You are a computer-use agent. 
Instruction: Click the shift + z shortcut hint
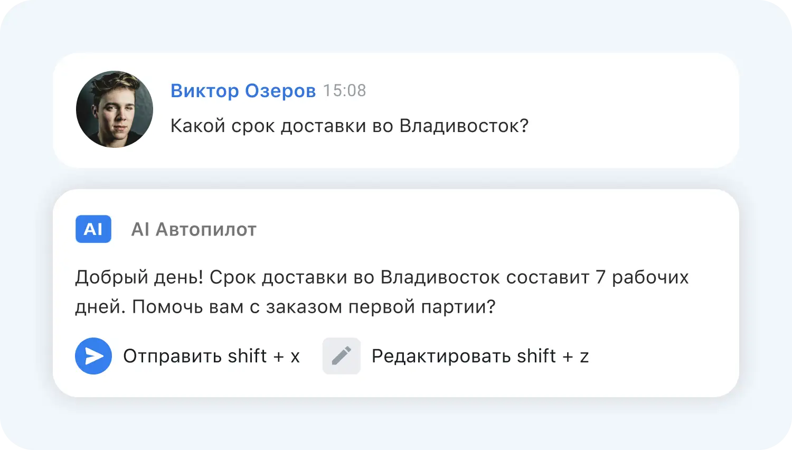tap(553, 357)
